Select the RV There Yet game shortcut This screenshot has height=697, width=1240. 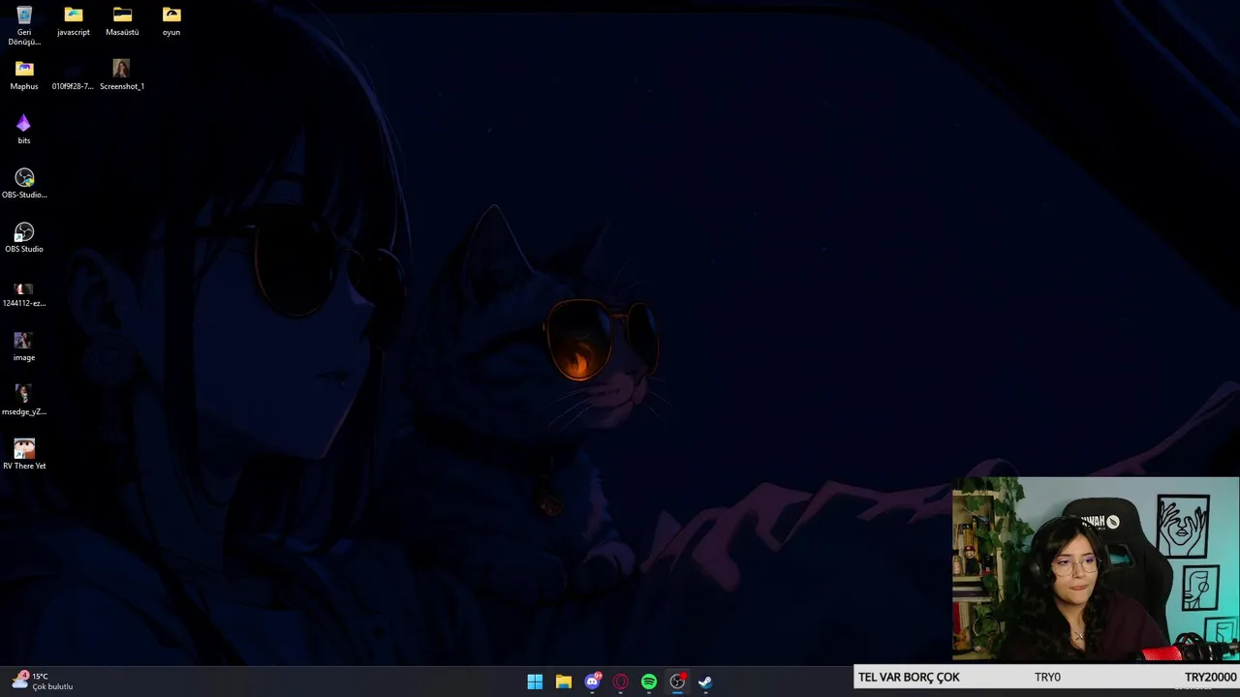[24, 455]
